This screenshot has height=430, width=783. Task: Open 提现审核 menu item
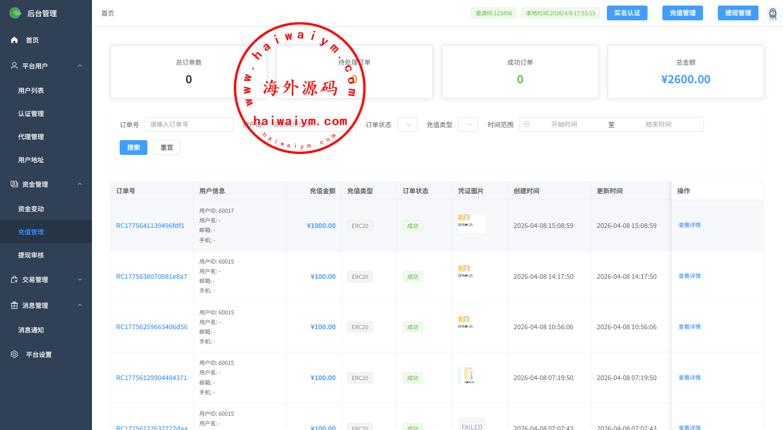(x=31, y=255)
